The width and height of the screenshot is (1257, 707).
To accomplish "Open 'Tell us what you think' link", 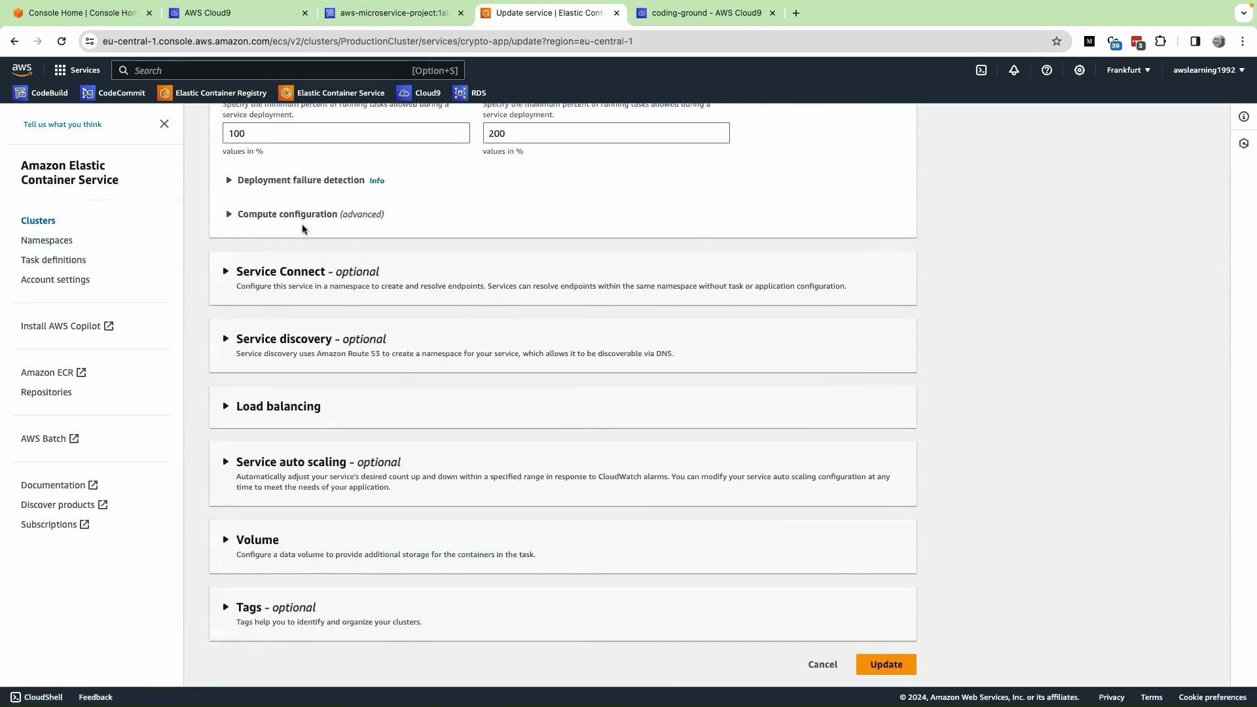I will (x=62, y=124).
